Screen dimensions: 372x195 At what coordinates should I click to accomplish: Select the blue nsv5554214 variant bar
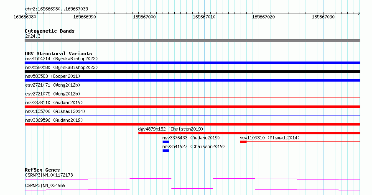(x=192, y=63)
